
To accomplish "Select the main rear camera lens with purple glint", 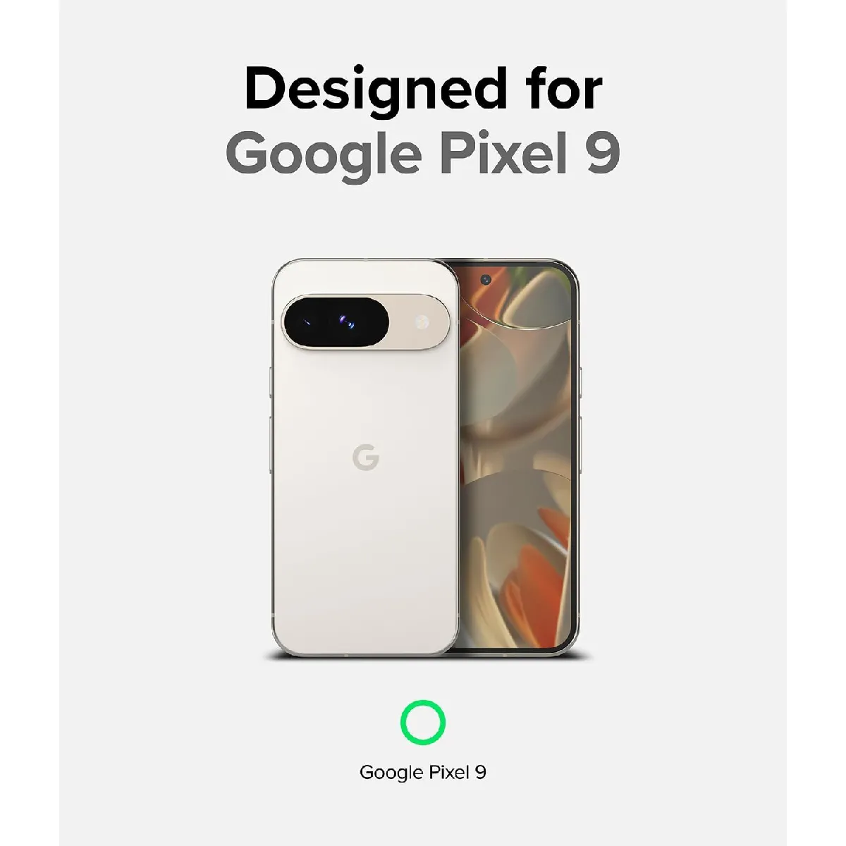I will tap(348, 322).
